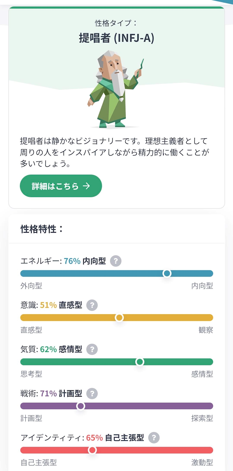This screenshot has width=233, height=471.
Task: Click the question mark next to 計画型 heading
Action: (x=92, y=393)
